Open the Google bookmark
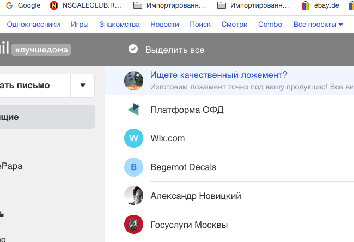 point(23,5)
